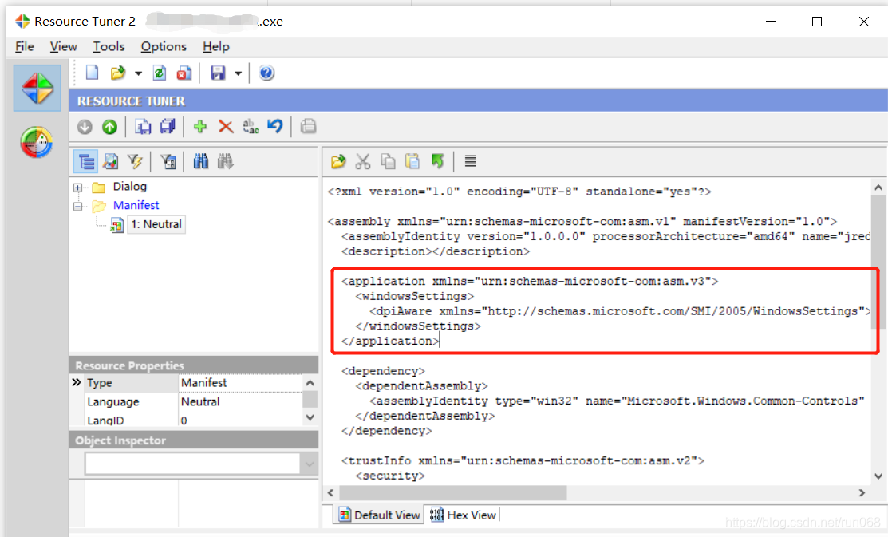Select the Manifest folder in resource tree
Screen dimensions: 888x537
[x=136, y=205]
